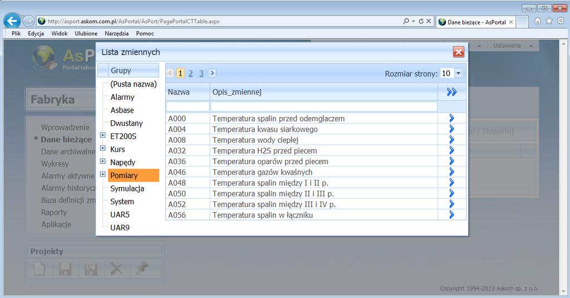Open browser Home page icon
The width and height of the screenshot is (570, 298).
tap(538, 21)
